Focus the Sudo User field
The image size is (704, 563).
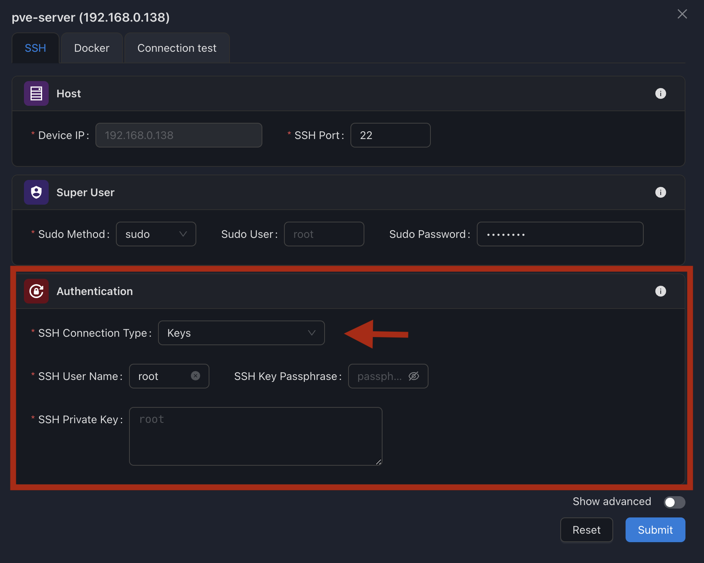coord(324,234)
